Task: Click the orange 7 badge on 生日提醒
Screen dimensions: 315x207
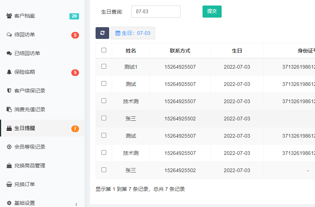Action: [x=75, y=129]
